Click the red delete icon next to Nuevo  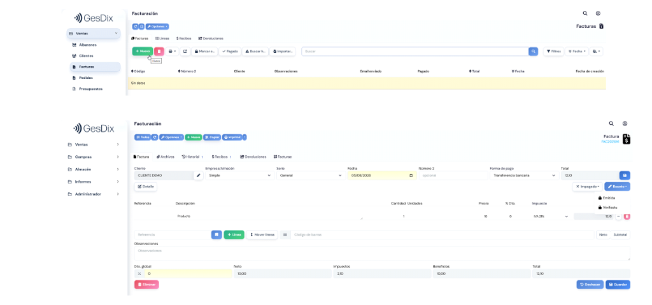click(x=159, y=51)
